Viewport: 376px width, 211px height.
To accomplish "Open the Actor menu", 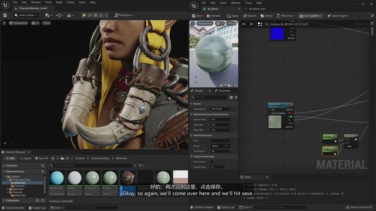I will (x=82, y=2).
